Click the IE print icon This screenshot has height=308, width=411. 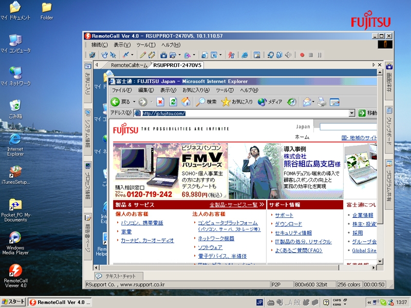tap(322, 102)
